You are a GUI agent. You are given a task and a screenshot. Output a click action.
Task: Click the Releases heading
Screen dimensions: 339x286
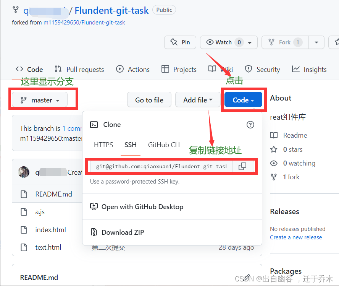pos(284,211)
